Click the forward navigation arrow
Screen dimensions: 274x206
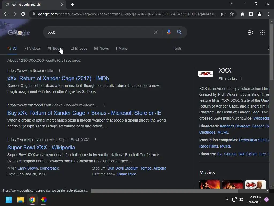pyautogui.click(x=14, y=14)
